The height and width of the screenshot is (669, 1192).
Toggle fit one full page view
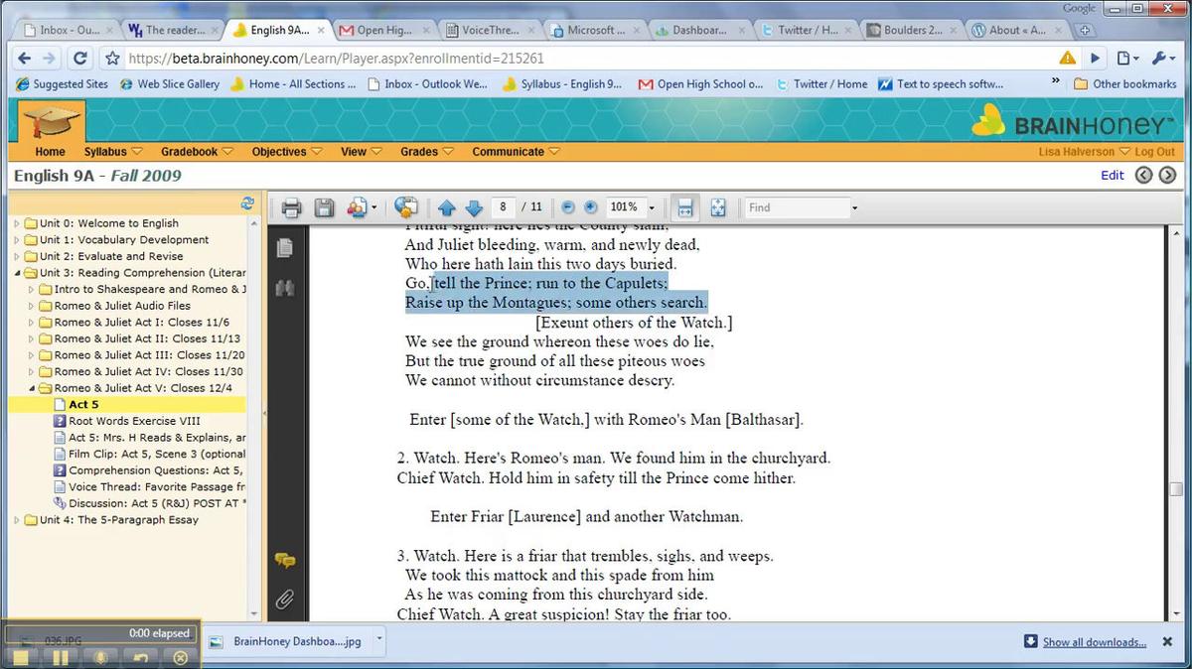(718, 207)
